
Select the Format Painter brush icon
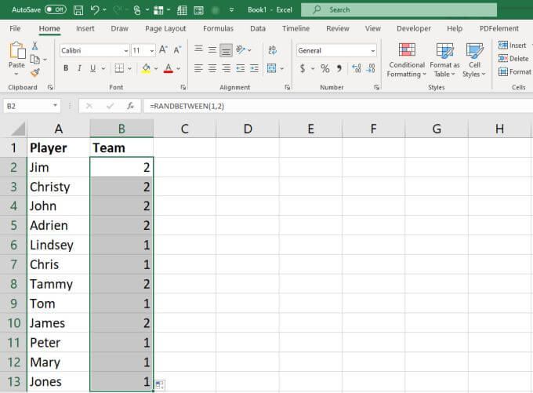[x=34, y=72]
